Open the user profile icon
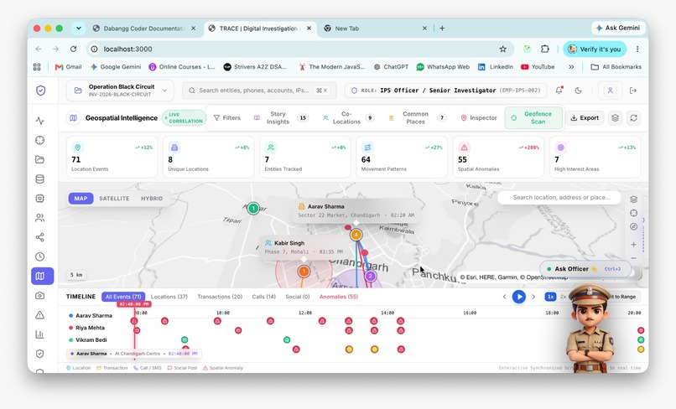The height and width of the screenshot is (409, 676). (x=610, y=91)
